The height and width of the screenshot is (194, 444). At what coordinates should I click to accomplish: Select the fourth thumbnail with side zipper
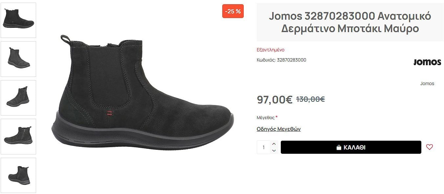tap(18, 136)
